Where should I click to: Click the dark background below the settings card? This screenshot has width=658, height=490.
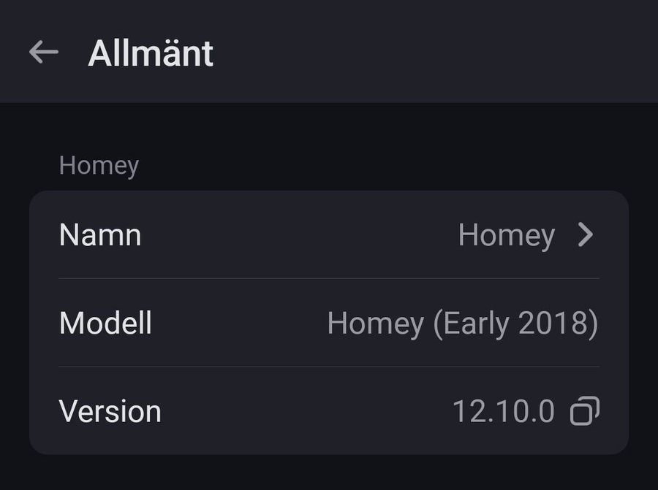329,473
